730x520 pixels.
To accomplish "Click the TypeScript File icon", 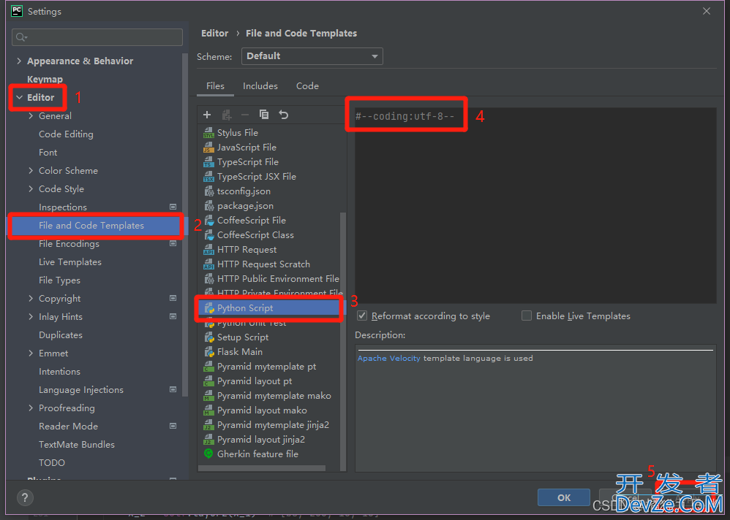I will pyautogui.click(x=208, y=162).
